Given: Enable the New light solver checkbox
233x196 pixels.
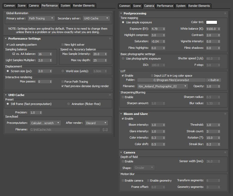Looking at the screenshot, I should click(63, 45).
